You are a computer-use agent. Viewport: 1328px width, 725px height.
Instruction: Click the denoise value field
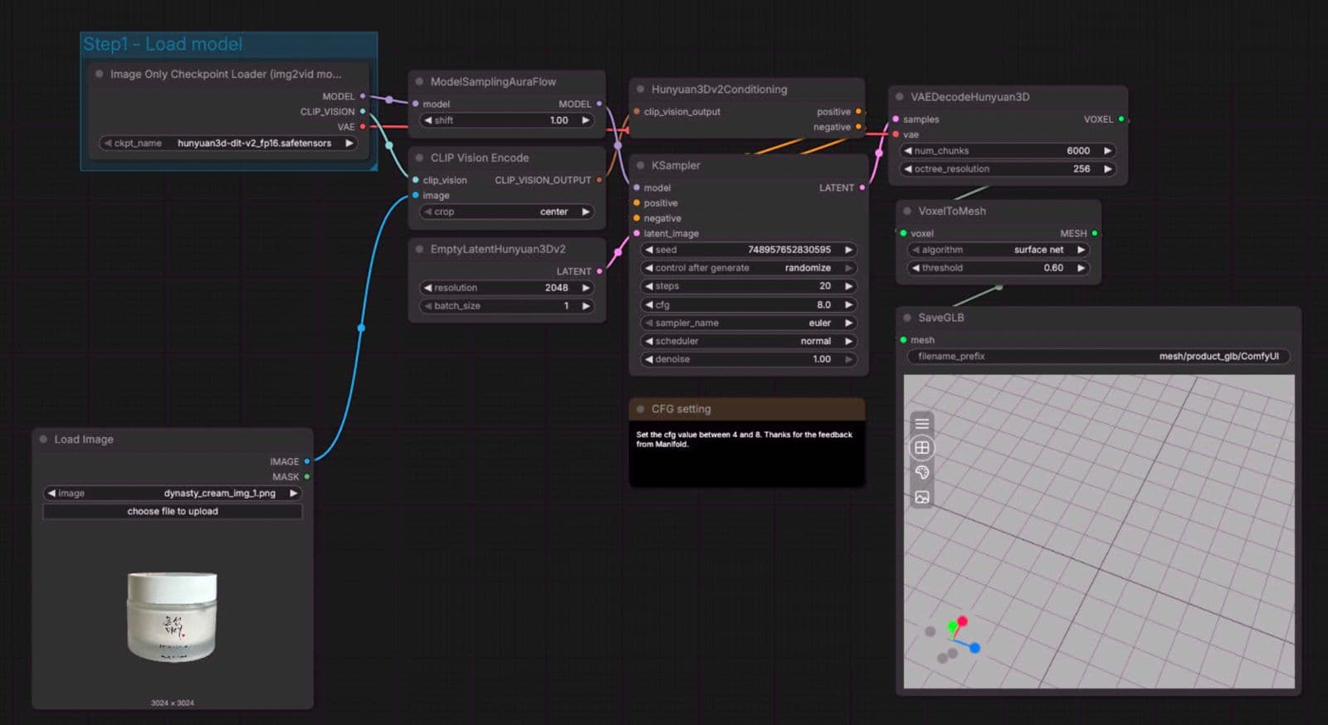[748, 359]
